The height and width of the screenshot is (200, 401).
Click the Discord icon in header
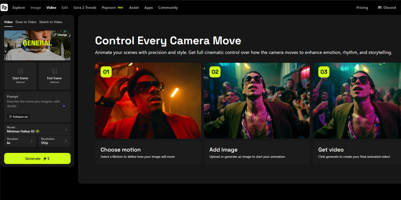pos(379,7)
